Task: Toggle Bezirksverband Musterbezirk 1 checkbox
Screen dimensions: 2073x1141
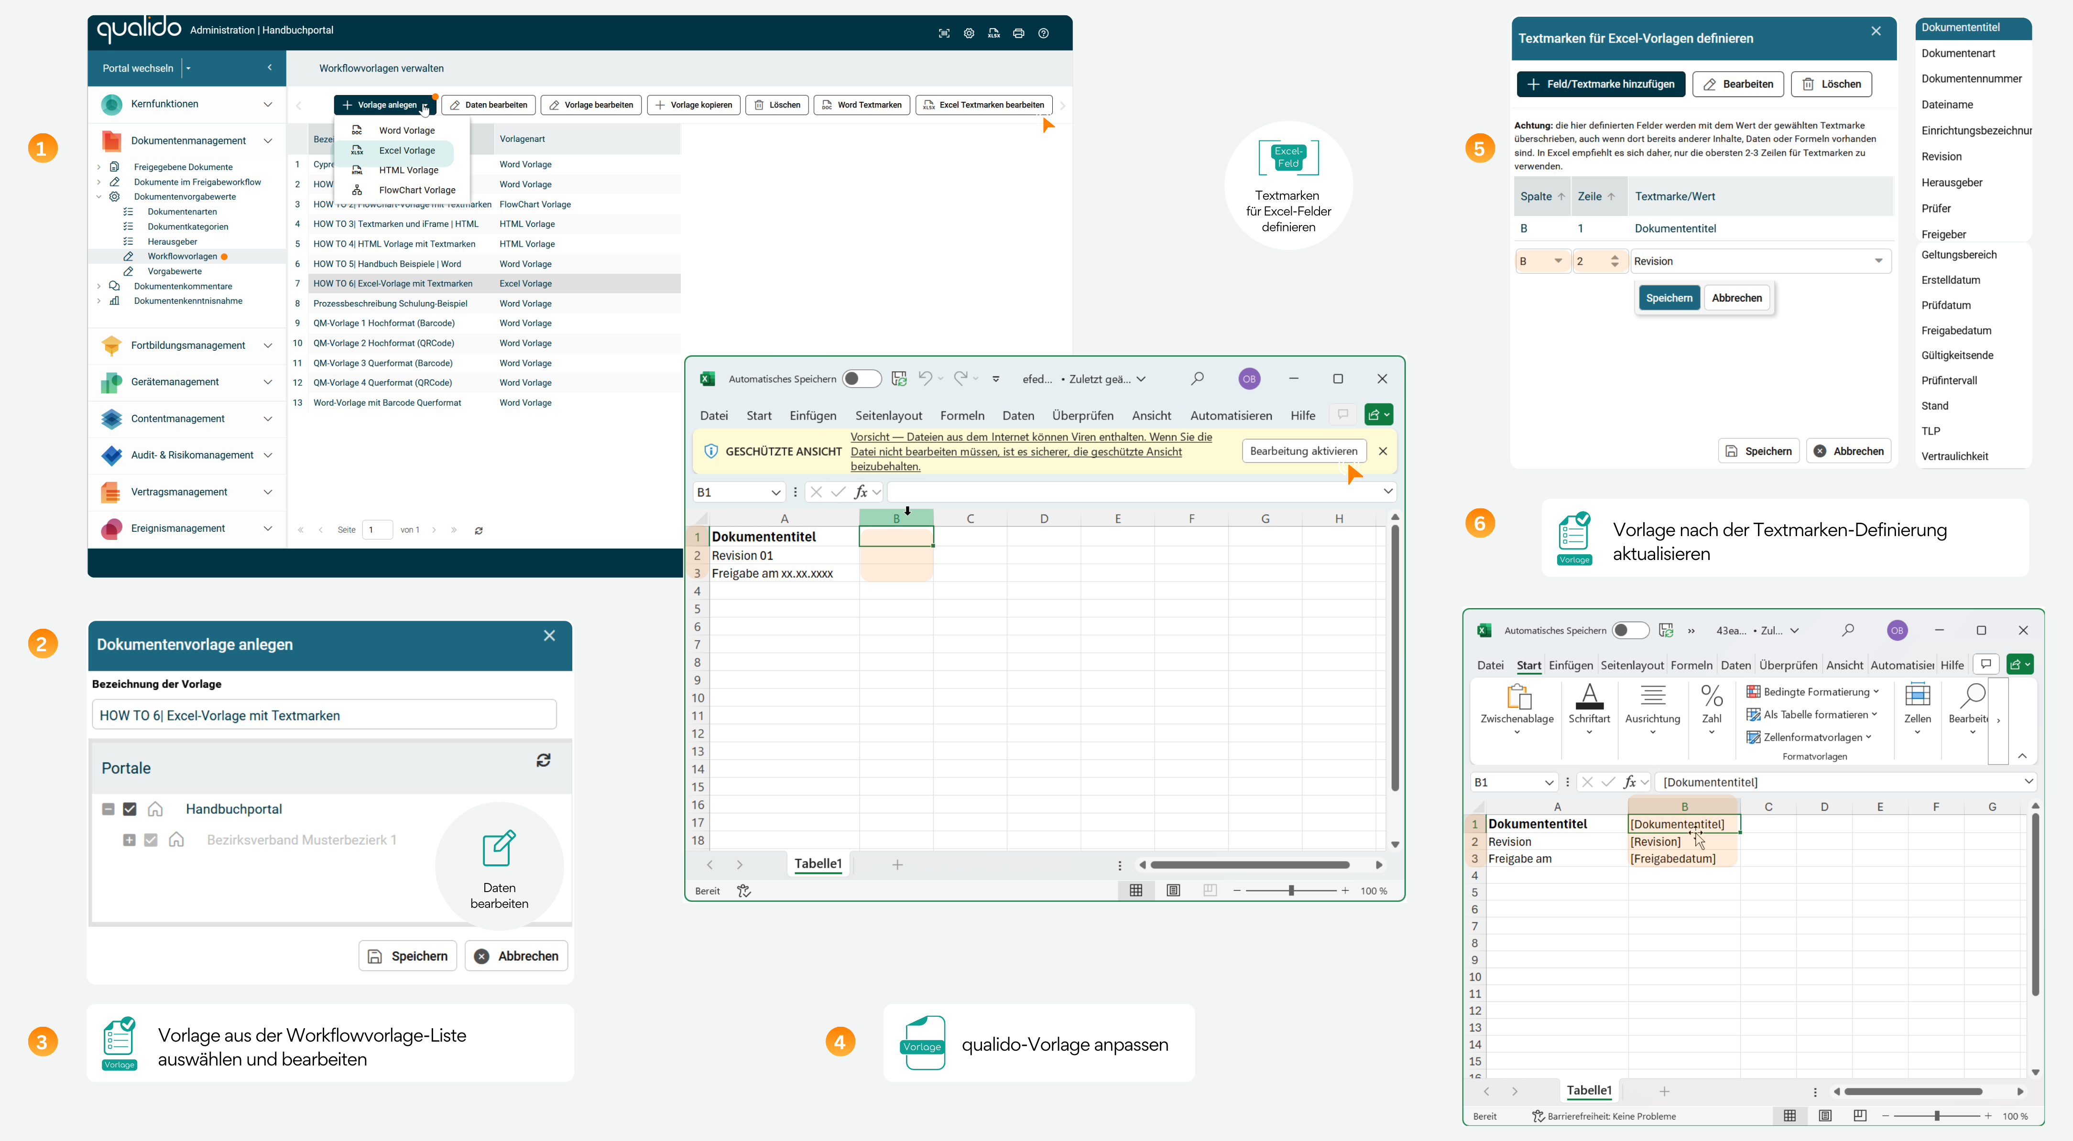Action: [151, 840]
